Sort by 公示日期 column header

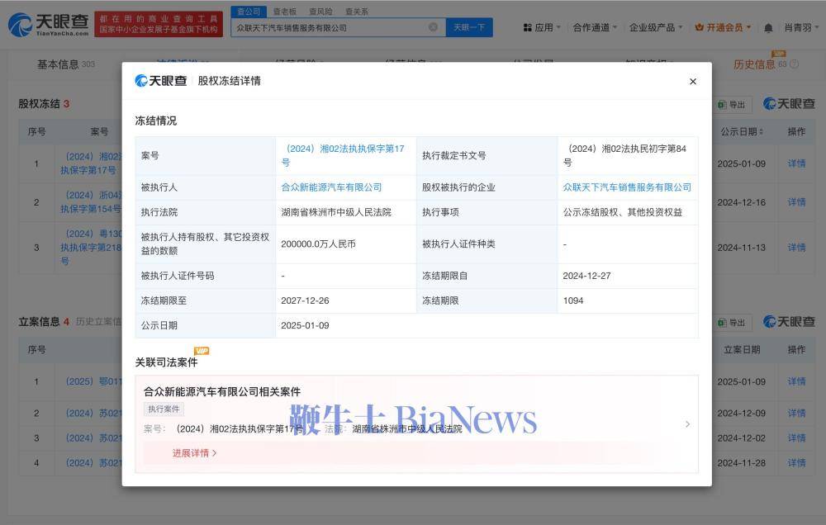[x=742, y=131]
